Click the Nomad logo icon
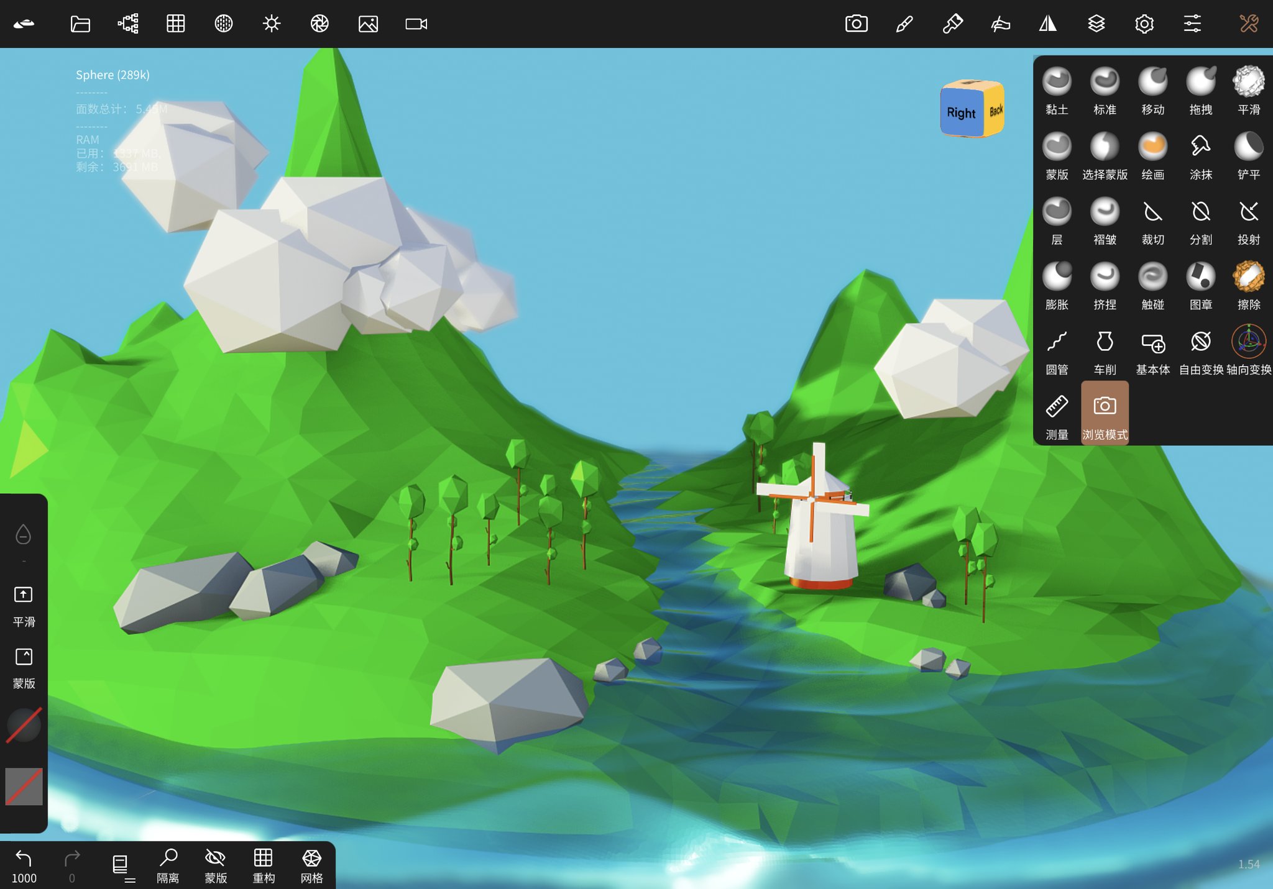The height and width of the screenshot is (889, 1273). (24, 24)
